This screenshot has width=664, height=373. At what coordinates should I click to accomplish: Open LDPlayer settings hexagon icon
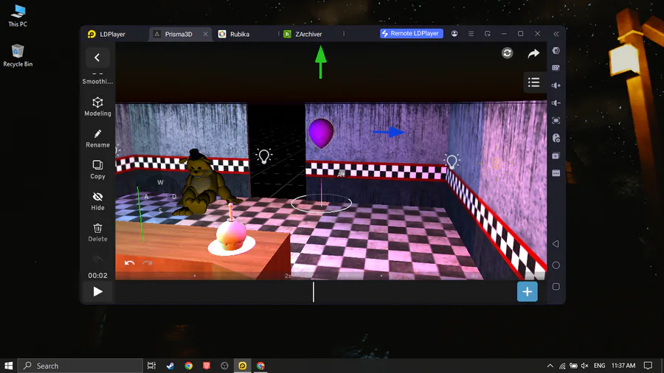click(x=556, y=51)
